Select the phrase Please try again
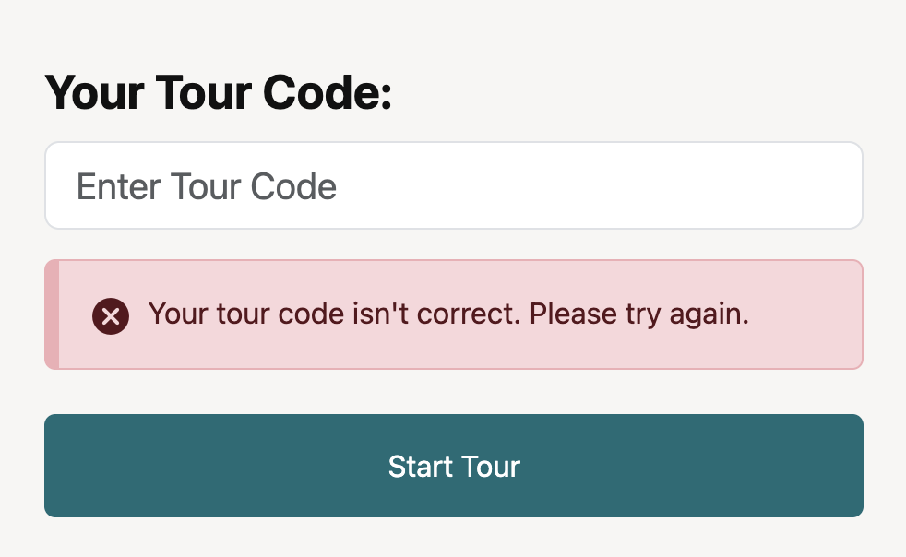 tap(639, 314)
